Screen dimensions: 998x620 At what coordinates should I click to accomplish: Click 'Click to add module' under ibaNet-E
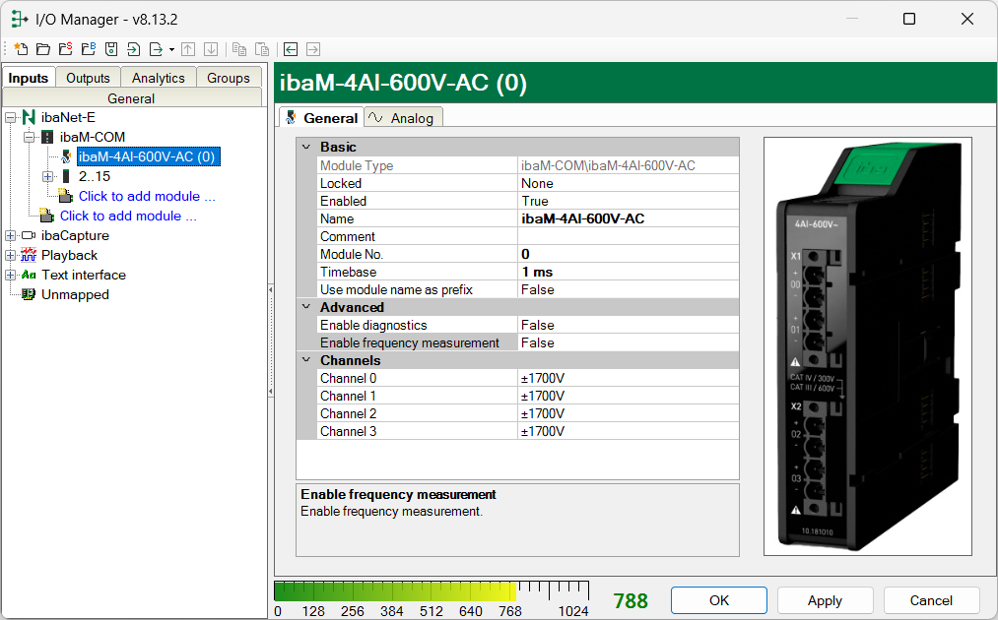pos(128,216)
